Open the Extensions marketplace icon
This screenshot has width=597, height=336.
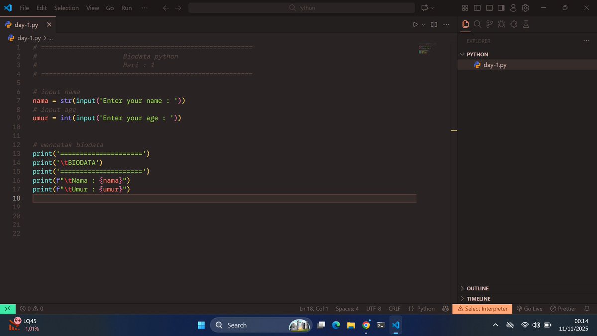pyautogui.click(x=513, y=24)
